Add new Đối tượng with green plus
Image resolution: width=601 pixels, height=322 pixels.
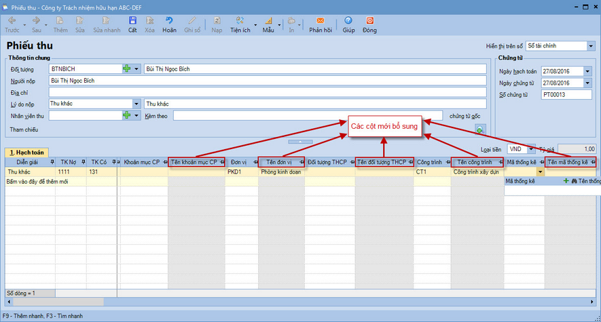[x=126, y=69]
